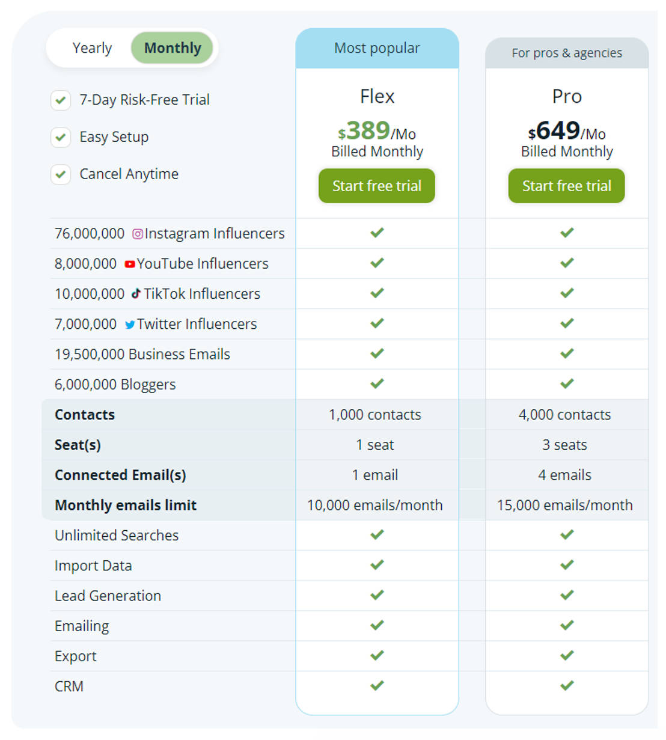The width and height of the screenshot is (666, 740).
Task: Click the TikTok icon beside TikTok Influencers
Action: pyautogui.click(x=136, y=293)
